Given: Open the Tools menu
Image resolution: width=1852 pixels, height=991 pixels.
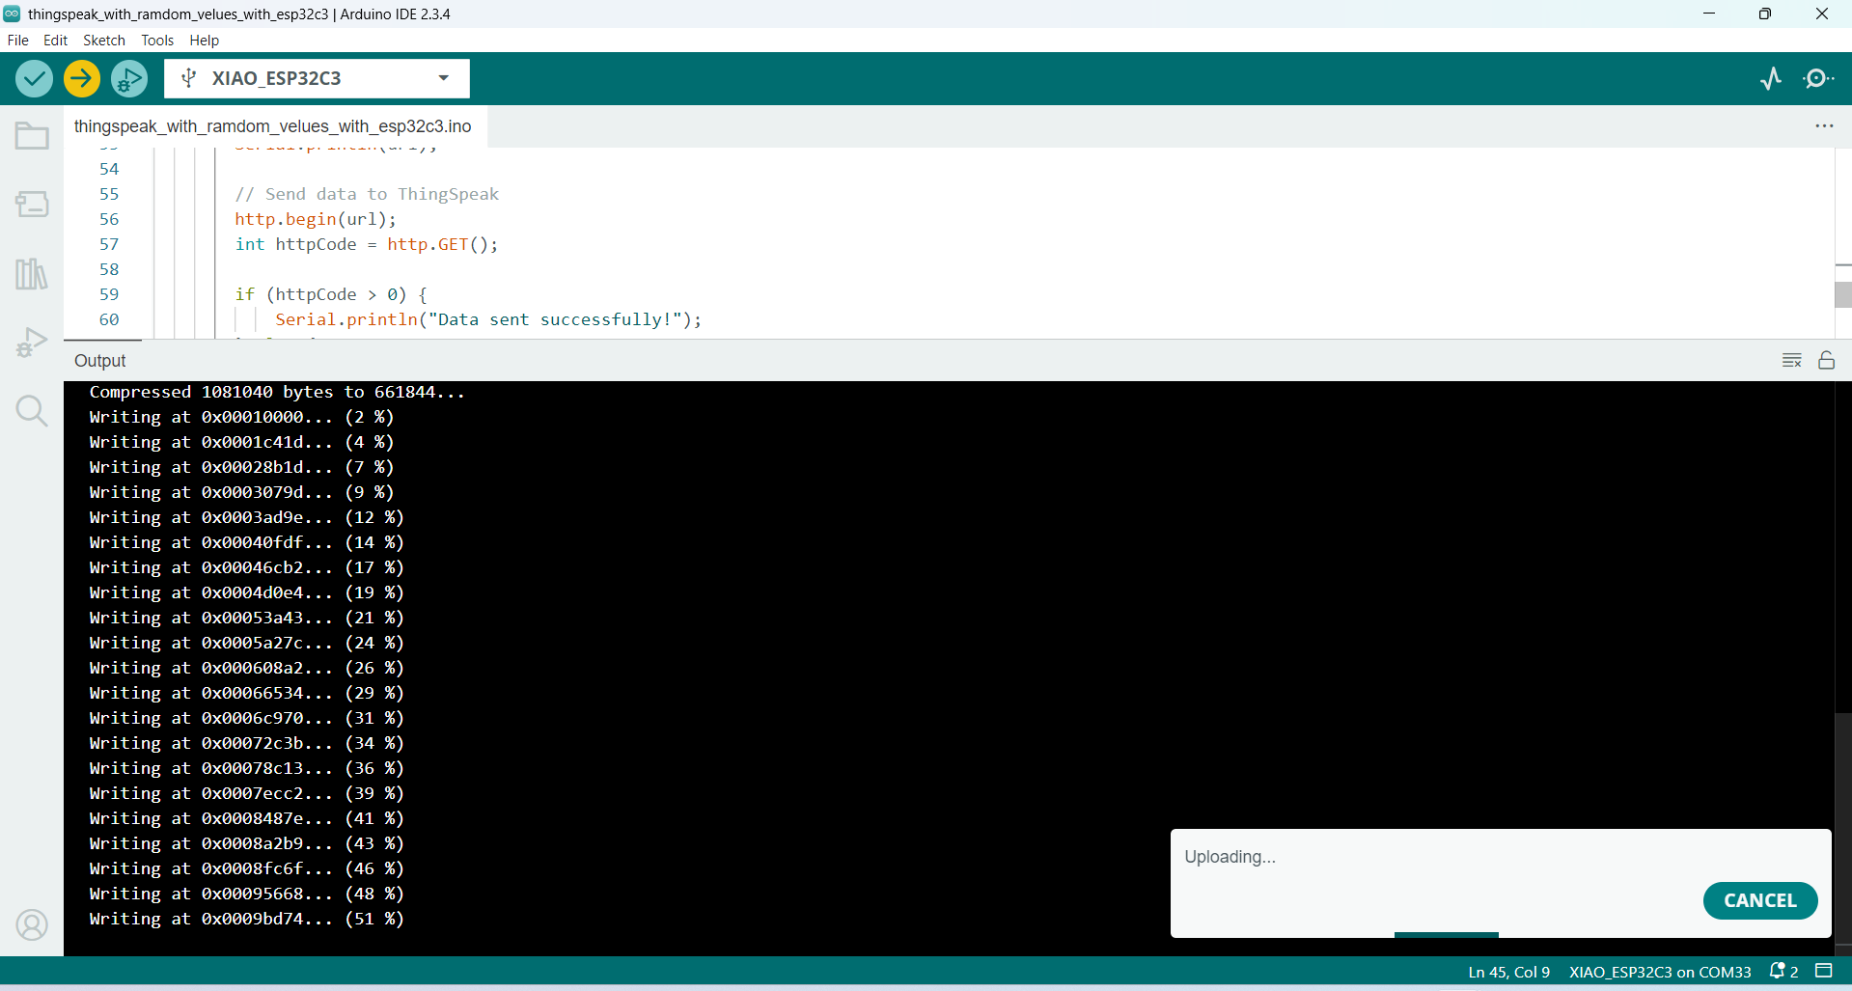Looking at the screenshot, I should click(157, 41).
